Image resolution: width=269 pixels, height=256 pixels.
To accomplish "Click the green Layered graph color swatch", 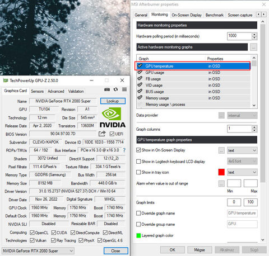I will point(138,235).
